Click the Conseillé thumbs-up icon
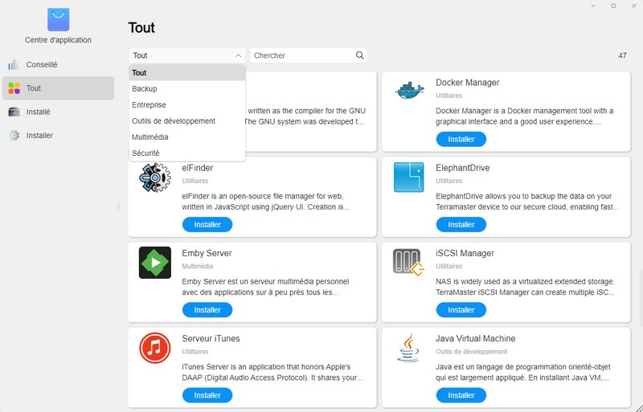The image size is (643, 412). (x=14, y=65)
